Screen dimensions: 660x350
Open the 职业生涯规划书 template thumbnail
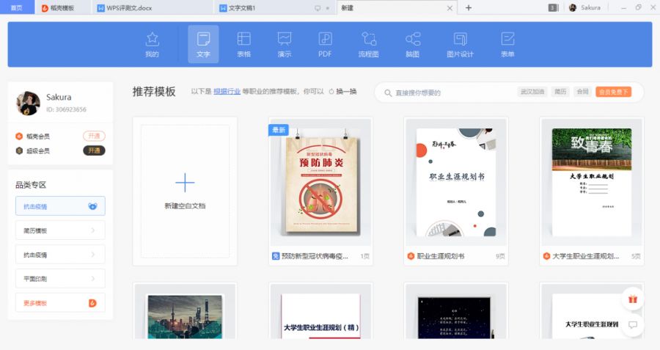(456, 183)
